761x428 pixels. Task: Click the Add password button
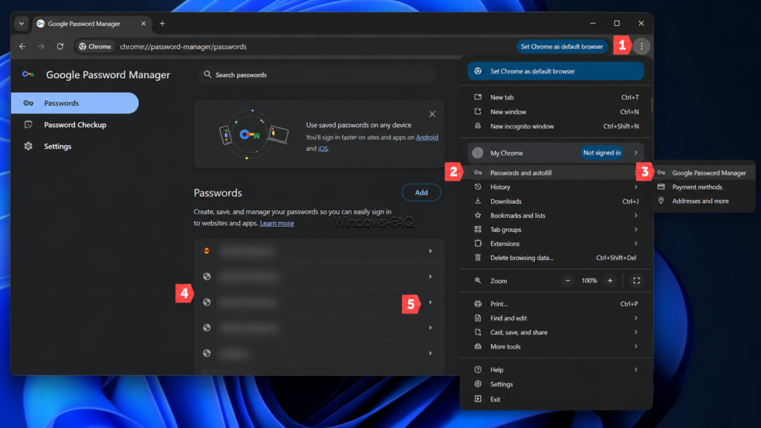pos(421,192)
